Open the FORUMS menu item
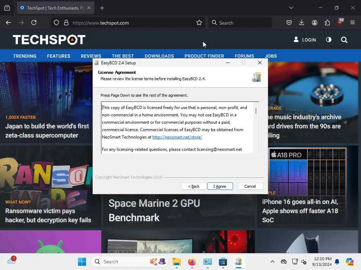 pyautogui.click(x=244, y=56)
